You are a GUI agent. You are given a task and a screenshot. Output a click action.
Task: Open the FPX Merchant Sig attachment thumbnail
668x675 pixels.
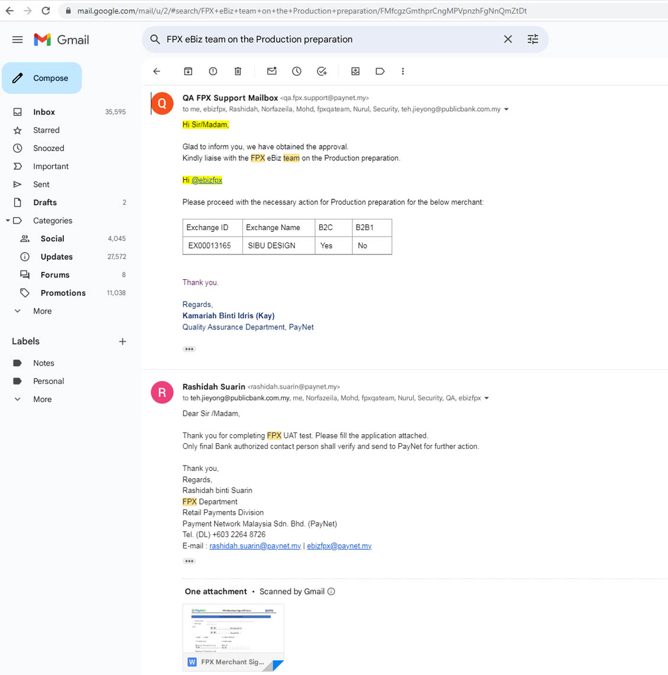coord(233,638)
